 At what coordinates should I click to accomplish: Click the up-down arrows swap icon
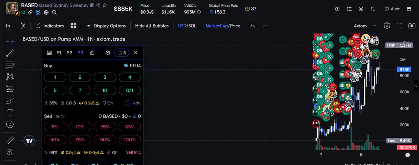pyautogui.click(x=373, y=9)
